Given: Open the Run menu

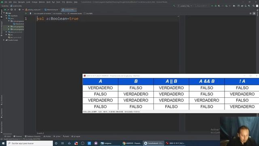Looking at the screenshot, I should 53,2.
